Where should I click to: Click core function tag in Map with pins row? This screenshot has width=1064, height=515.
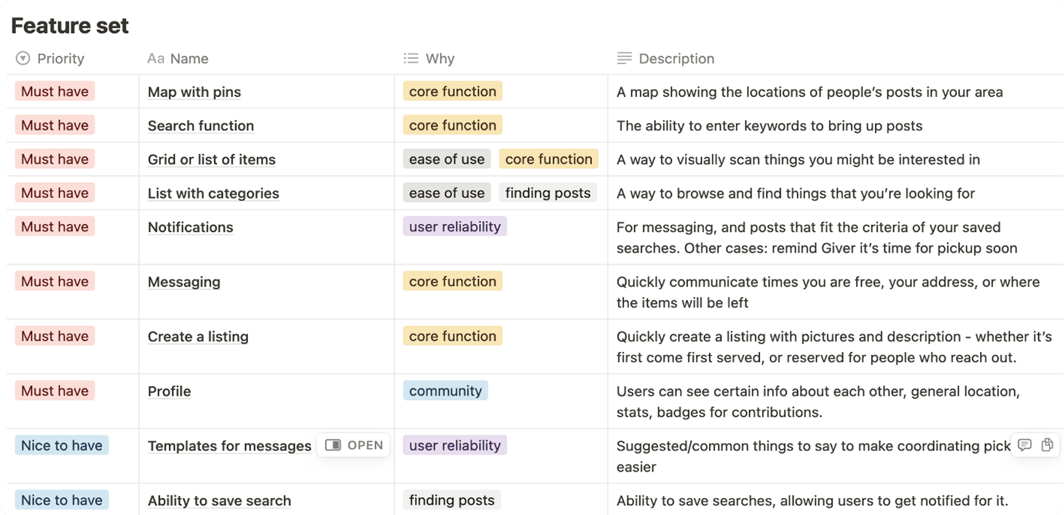pos(453,91)
